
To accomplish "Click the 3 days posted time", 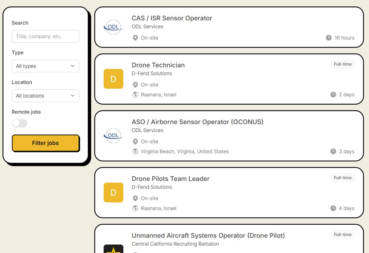I will point(347,151).
